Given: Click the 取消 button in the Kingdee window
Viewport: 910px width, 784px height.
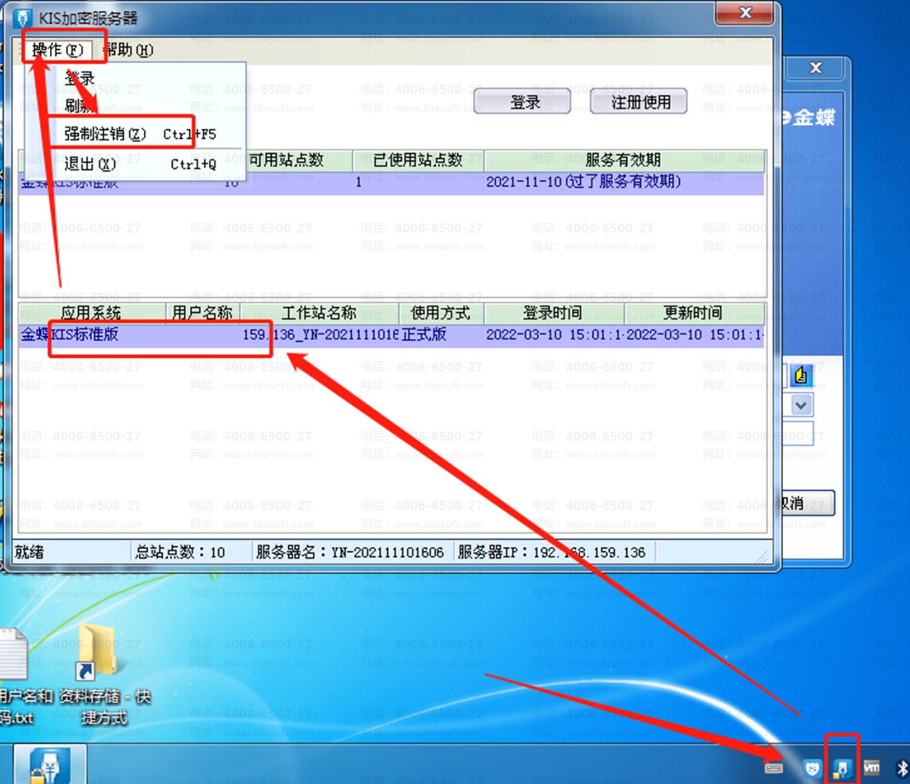Looking at the screenshot, I should coord(807,503).
